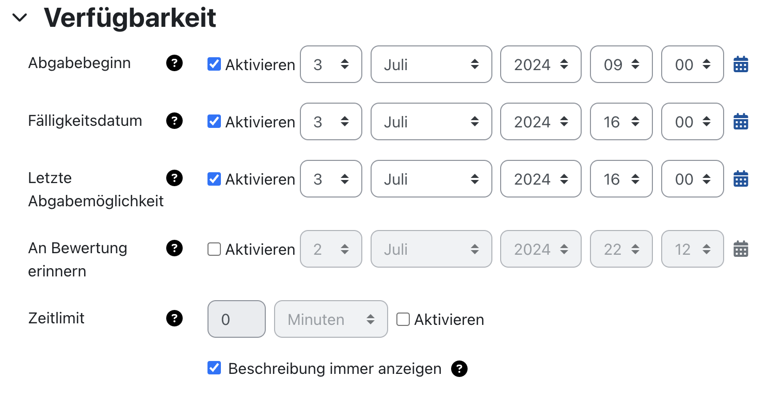Uncheck Aktivieren next to Abgabebeginn

point(214,64)
